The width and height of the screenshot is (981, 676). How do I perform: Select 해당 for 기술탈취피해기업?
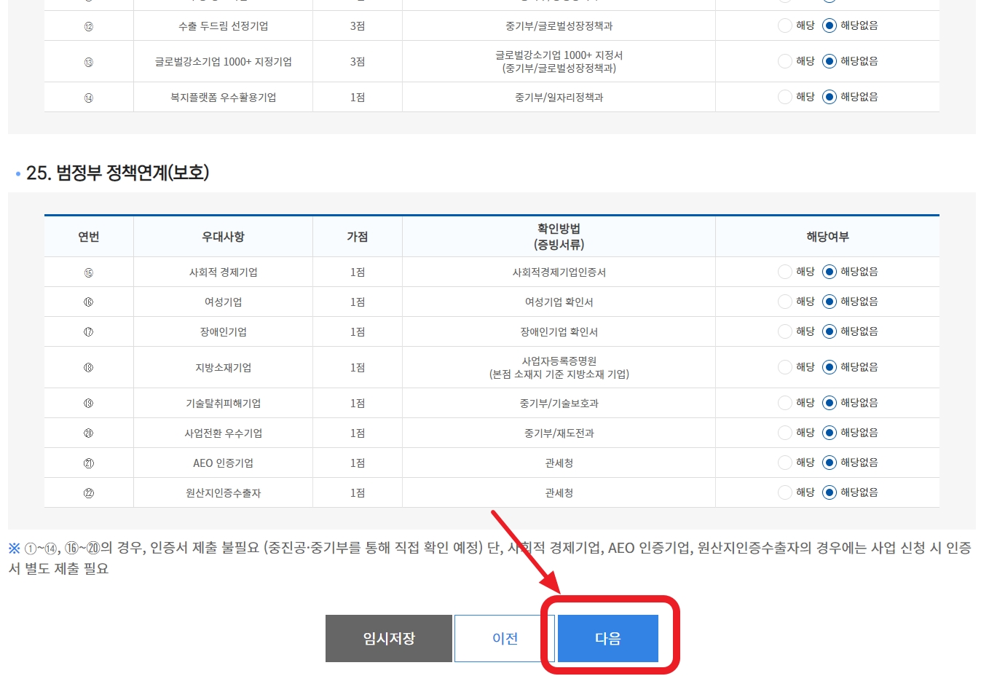(785, 403)
